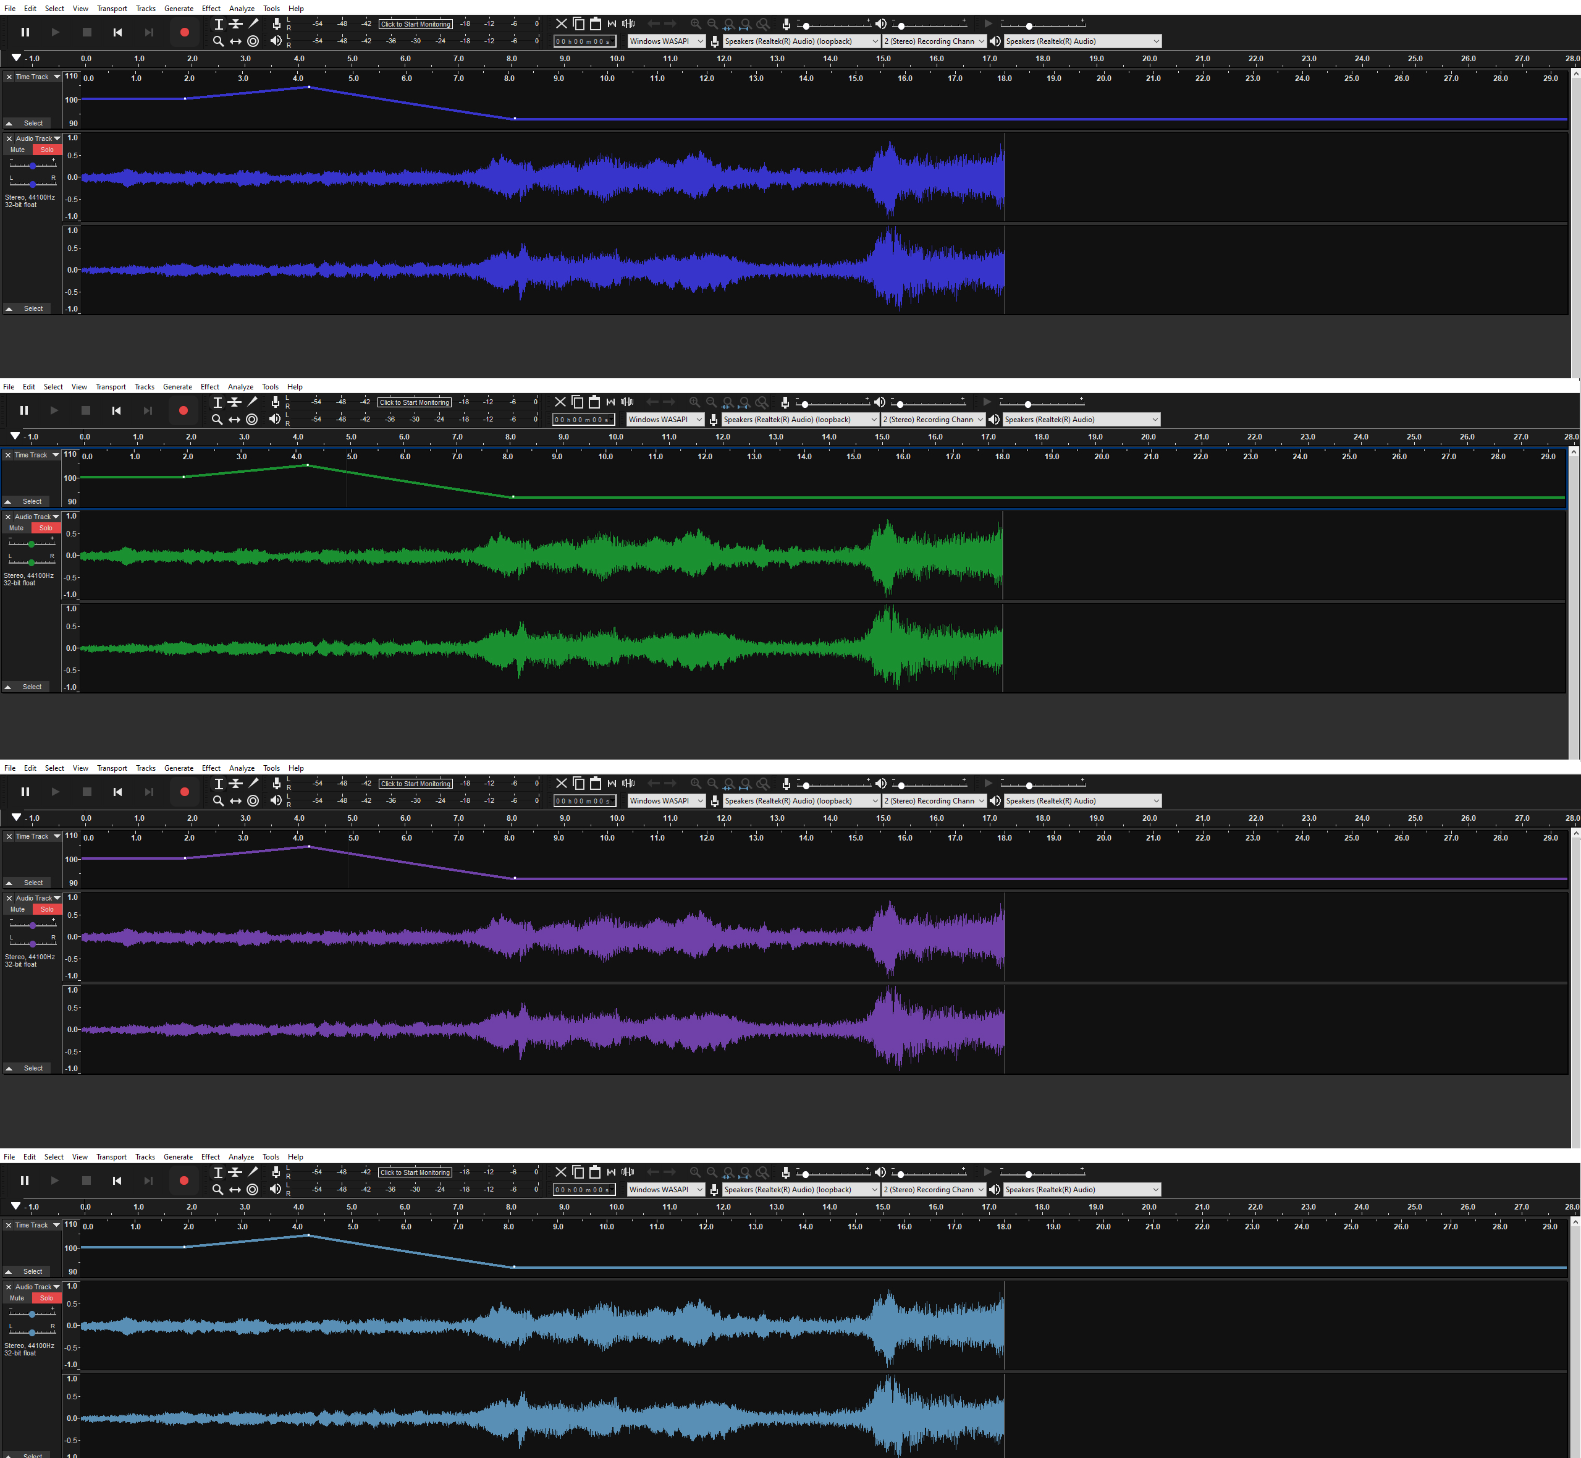1581x1458 pixels.
Task: Click Select button under Audio Track, green panel
Action: (32, 687)
